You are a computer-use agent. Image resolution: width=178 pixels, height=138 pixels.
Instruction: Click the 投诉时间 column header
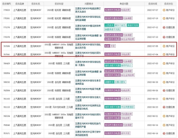click(x=153, y=4)
